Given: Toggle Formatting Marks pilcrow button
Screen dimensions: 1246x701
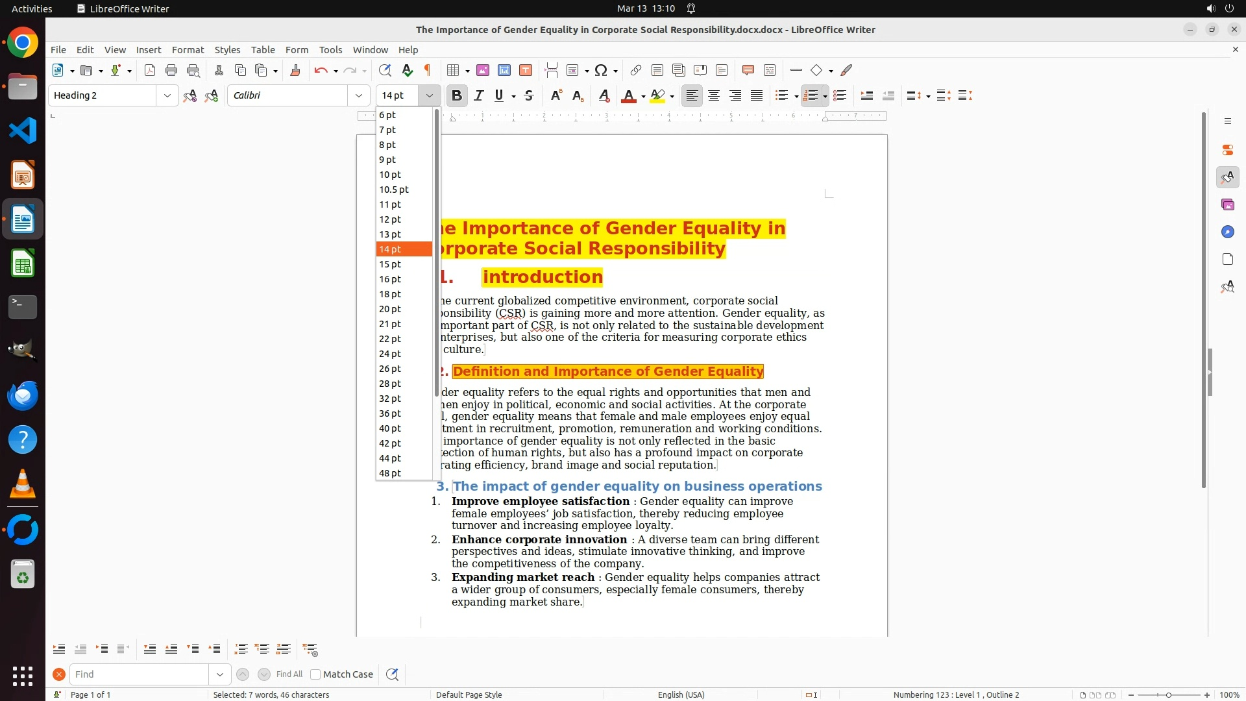Looking at the screenshot, I should pos(428,71).
